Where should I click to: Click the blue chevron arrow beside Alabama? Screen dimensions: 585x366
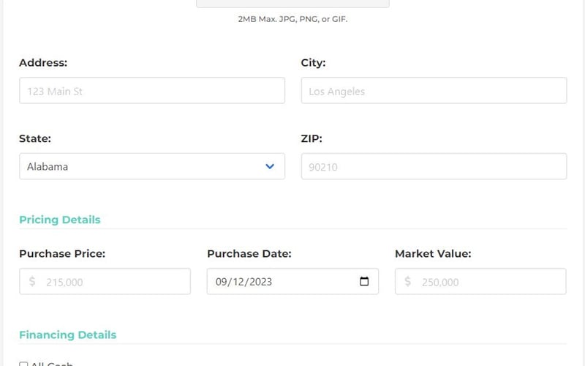(270, 166)
